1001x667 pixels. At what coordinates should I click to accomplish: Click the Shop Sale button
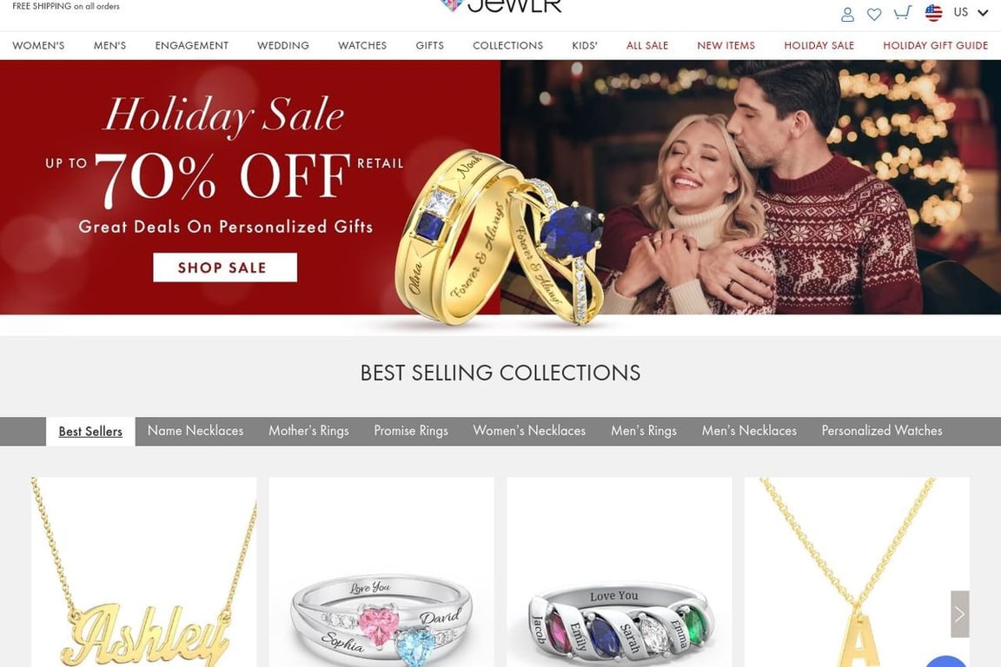(x=225, y=267)
